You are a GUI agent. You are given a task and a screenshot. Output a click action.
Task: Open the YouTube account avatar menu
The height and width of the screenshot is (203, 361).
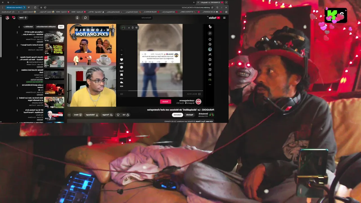coord(7,18)
